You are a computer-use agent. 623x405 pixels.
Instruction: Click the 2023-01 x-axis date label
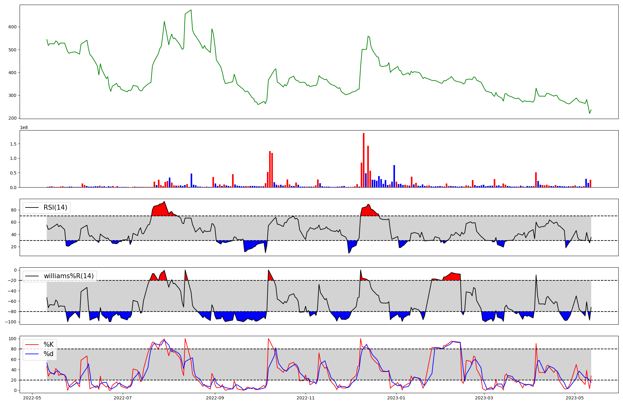397,398
